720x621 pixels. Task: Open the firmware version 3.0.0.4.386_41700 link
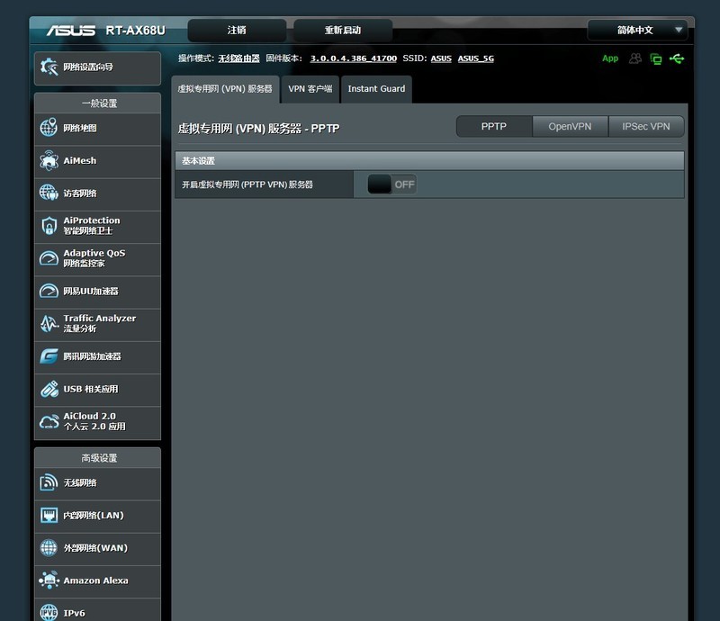tap(353, 58)
